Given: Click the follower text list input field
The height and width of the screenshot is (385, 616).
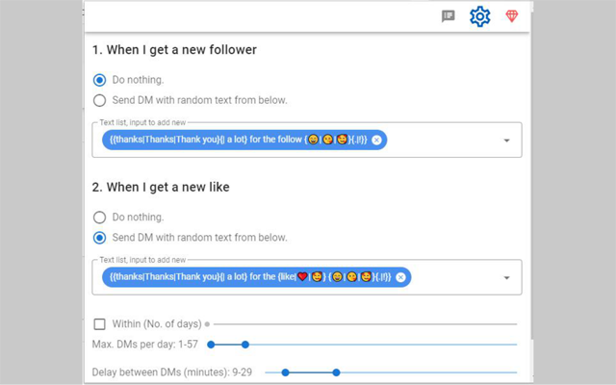Looking at the screenshot, I should click(307, 140).
